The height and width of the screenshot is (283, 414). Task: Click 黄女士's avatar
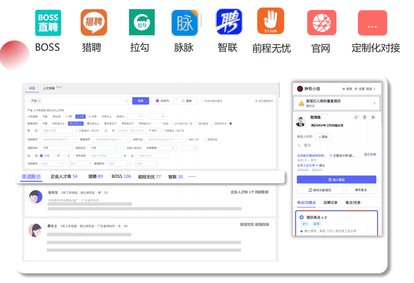[x=35, y=230]
